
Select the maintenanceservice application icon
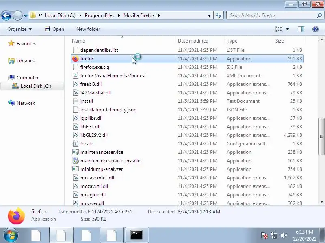click(76, 152)
